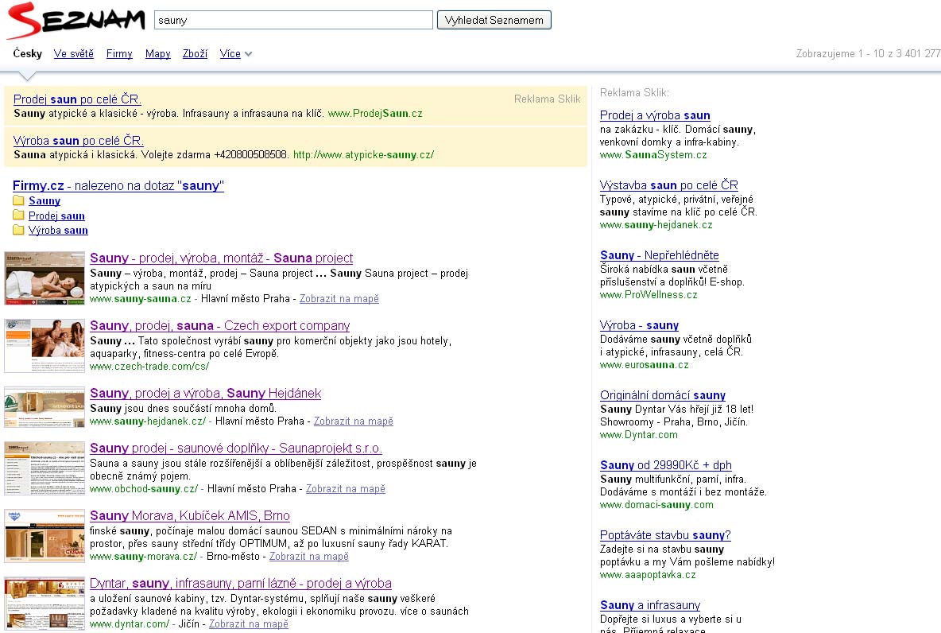The width and height of the screenshot is (941, 633).
Task: Open the Firmy tab
Action: tap(119, 54)
